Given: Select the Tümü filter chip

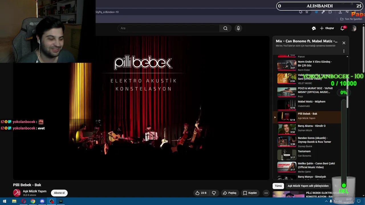Looking at the screenshot, I should tap(278, 186).
